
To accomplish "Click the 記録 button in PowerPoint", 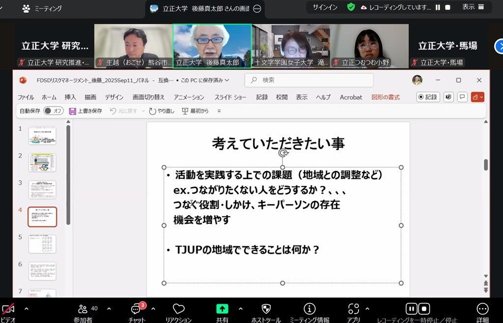I will pos(428,97).
